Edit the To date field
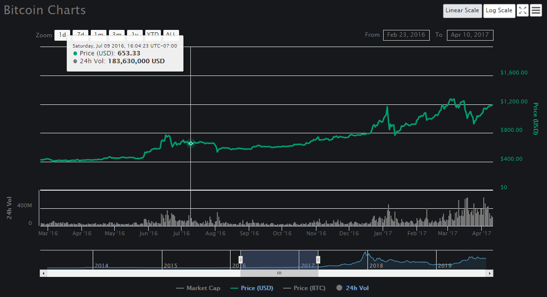This screenshot has height=297, width=547. coord(470,35)
